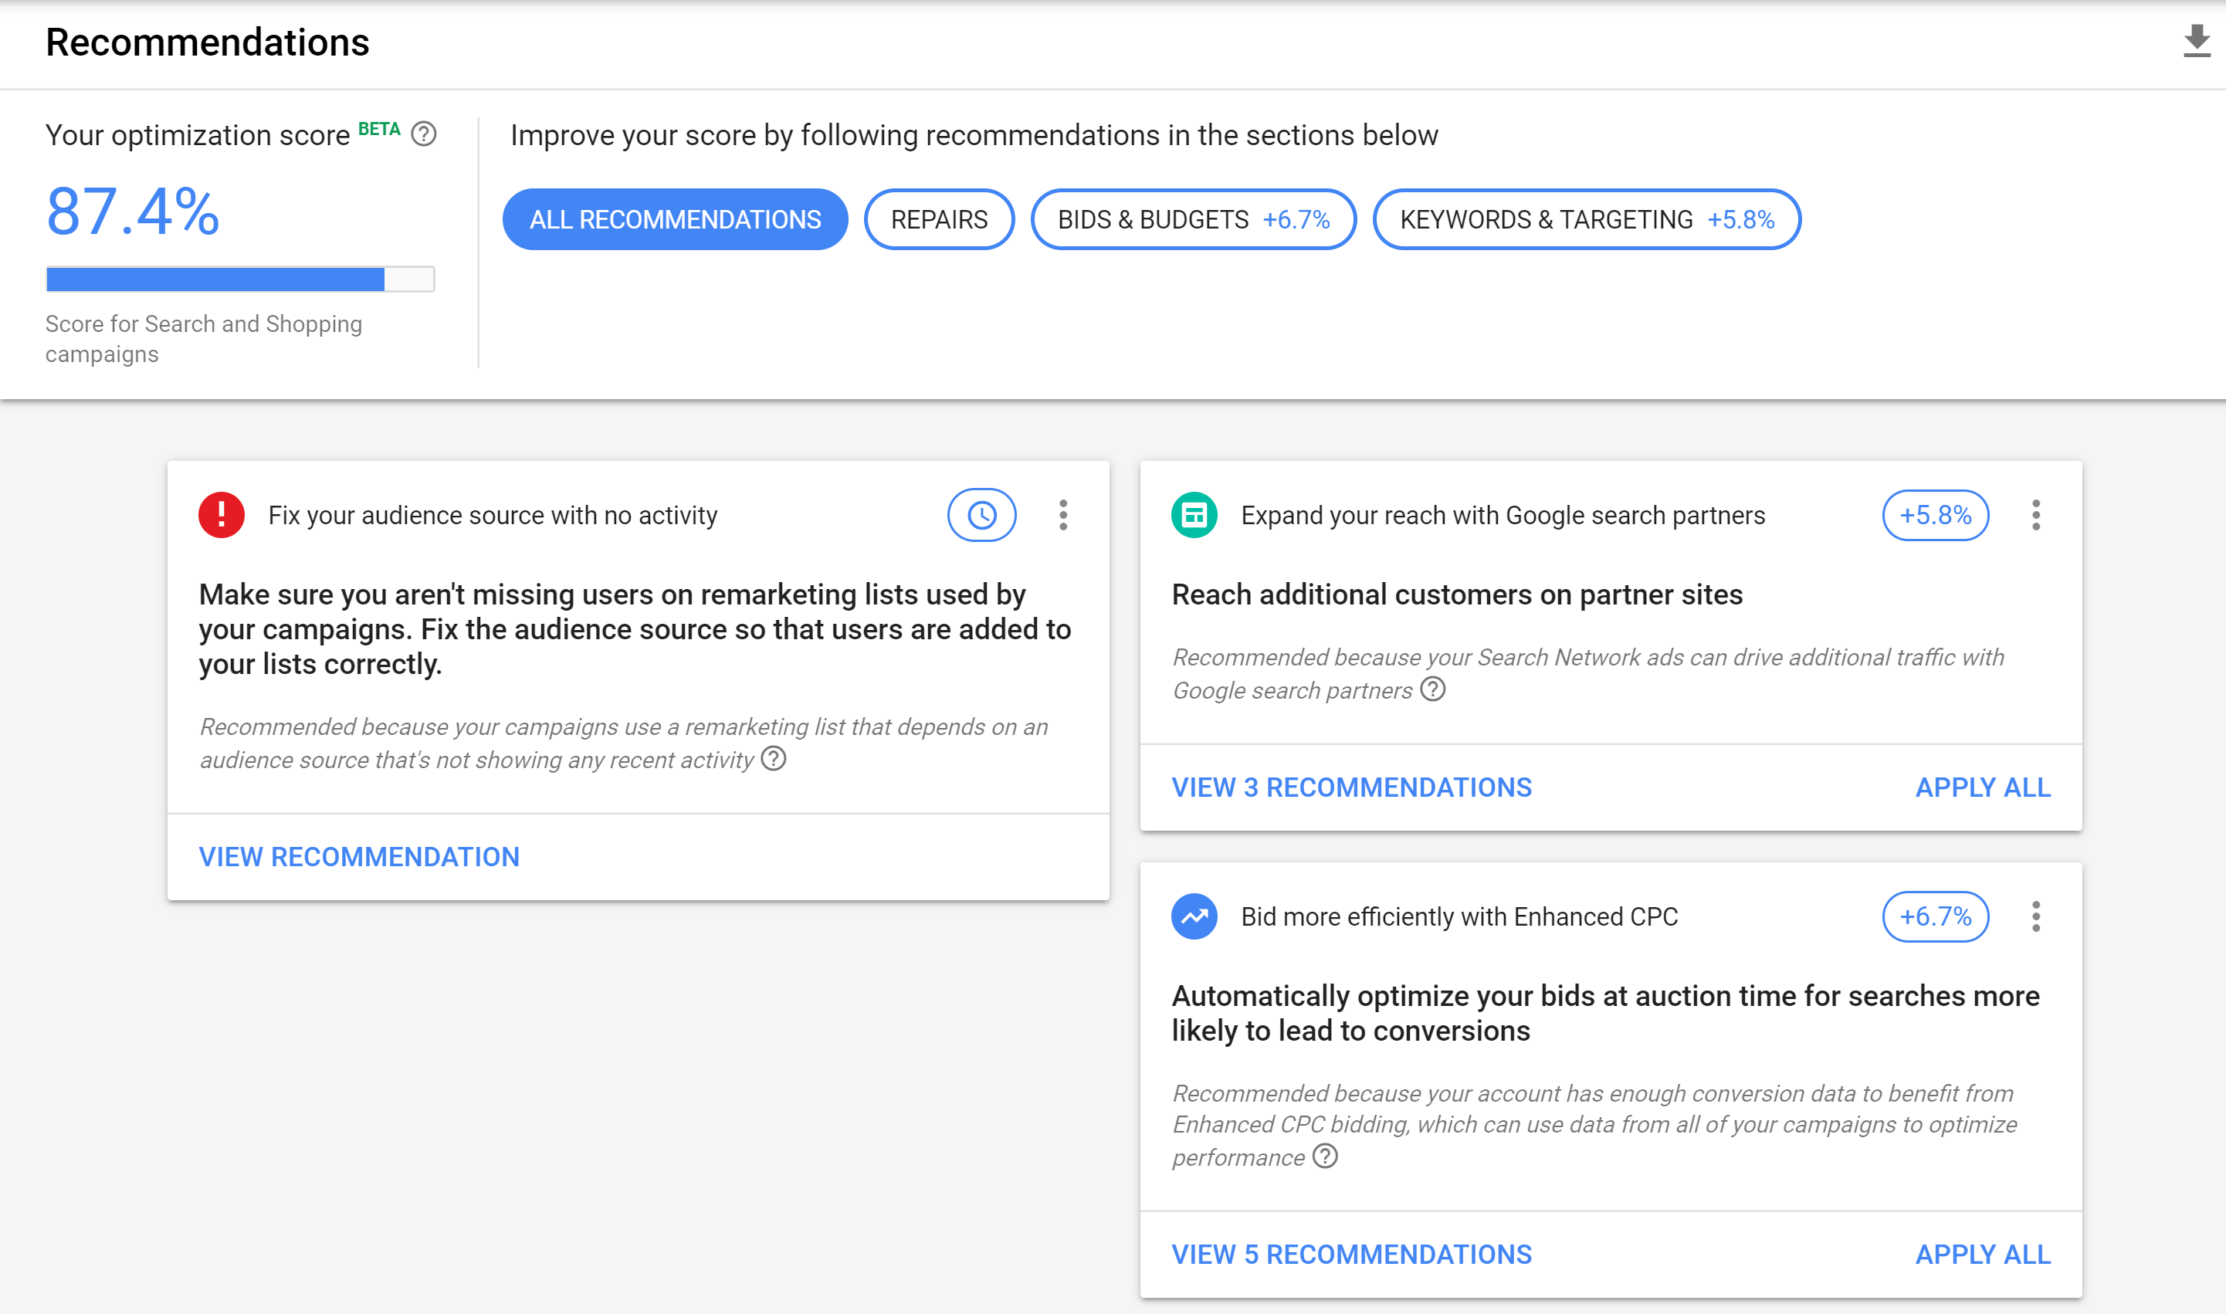Click 'Bid more efficiently with Enhanced CPC' title
Screen dimensions: 2226x1314
click(1459, 916)
